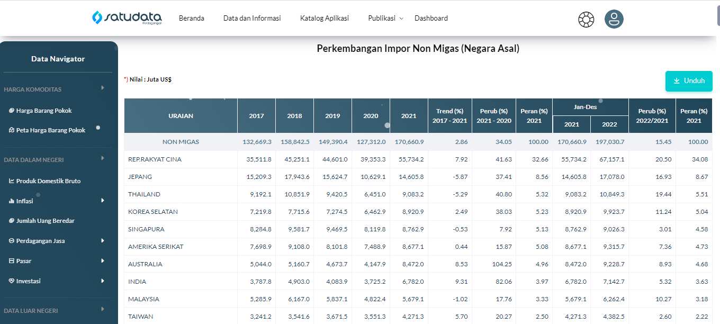Open the Data dan Informasi menu

[252, 18]
